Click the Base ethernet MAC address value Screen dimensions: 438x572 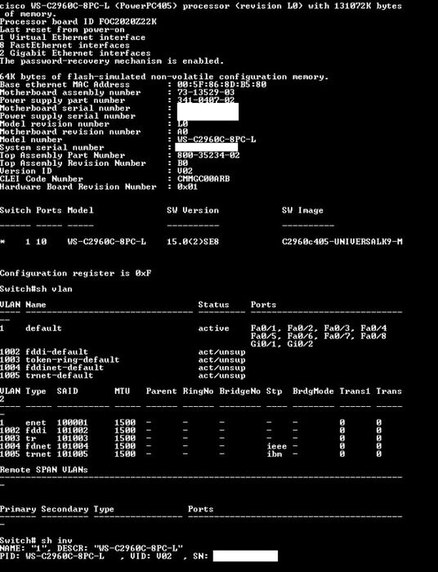click(x=221, y=85)
